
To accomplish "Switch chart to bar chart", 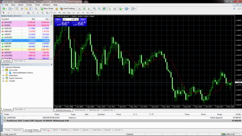I will tap(80, 9).
